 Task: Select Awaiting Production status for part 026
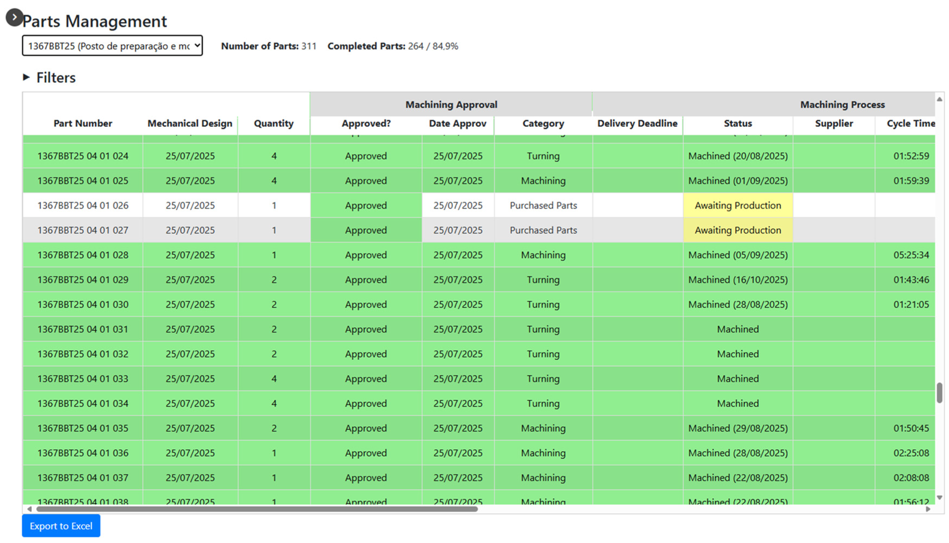(738, 205)
